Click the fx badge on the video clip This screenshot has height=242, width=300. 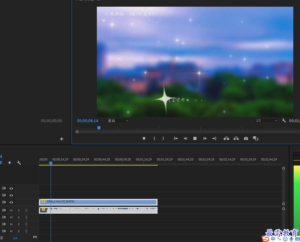[43, 201]
